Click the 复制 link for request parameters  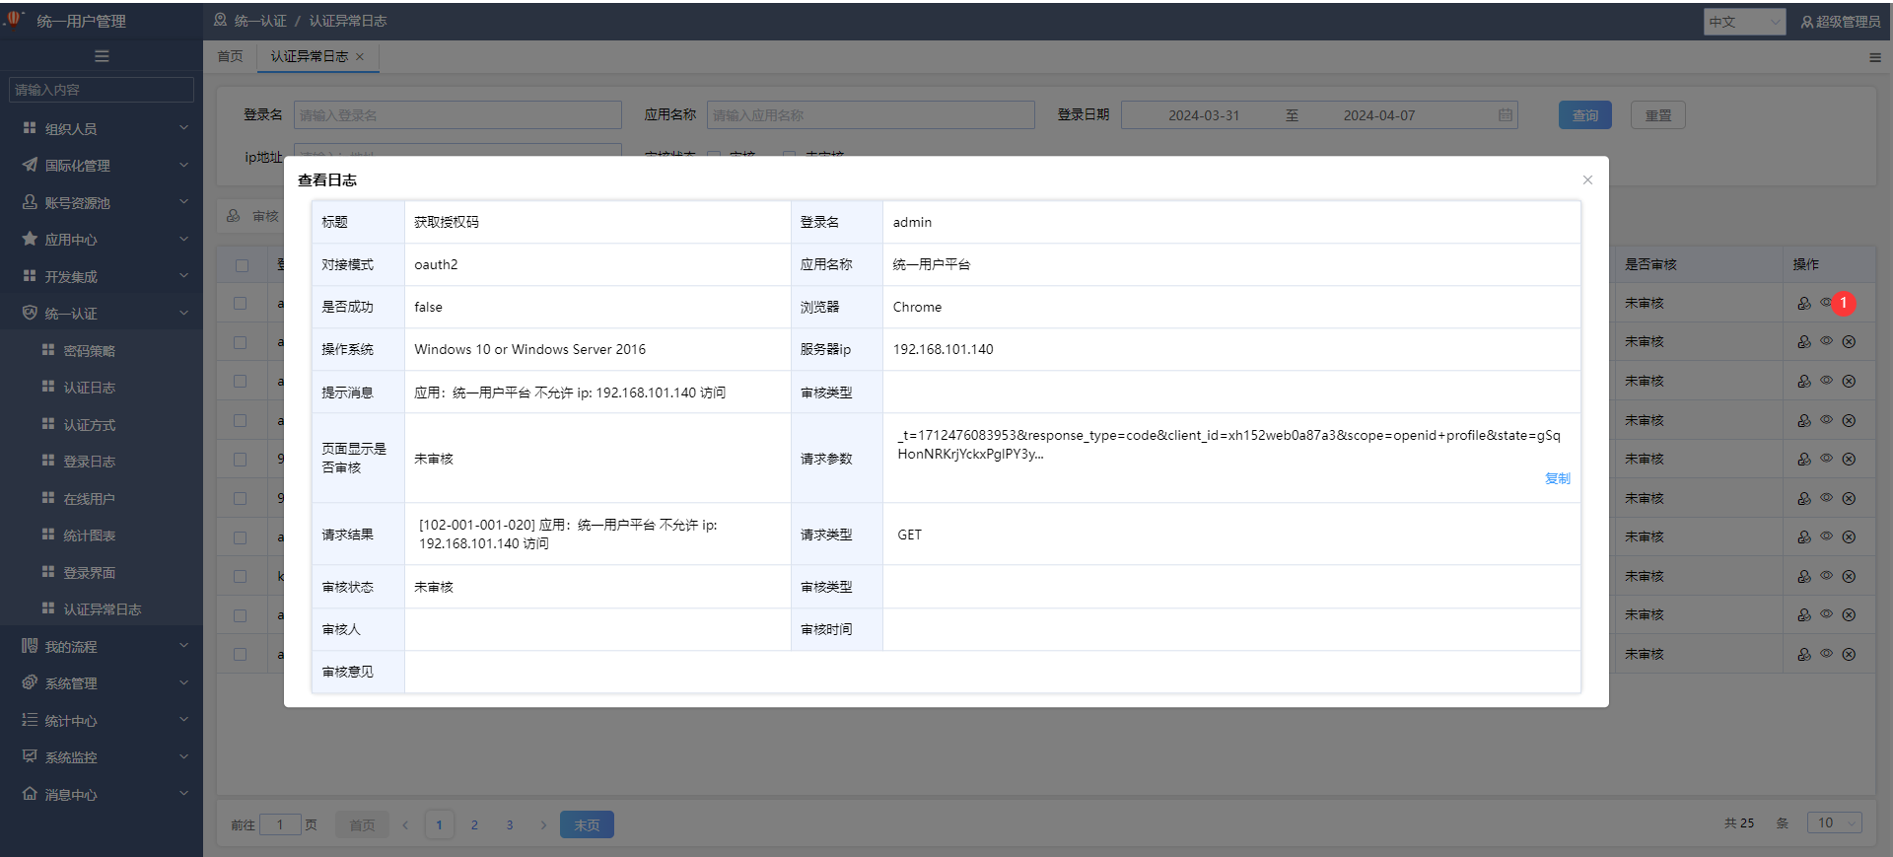pyautogui.click(x=1558, y=478)
